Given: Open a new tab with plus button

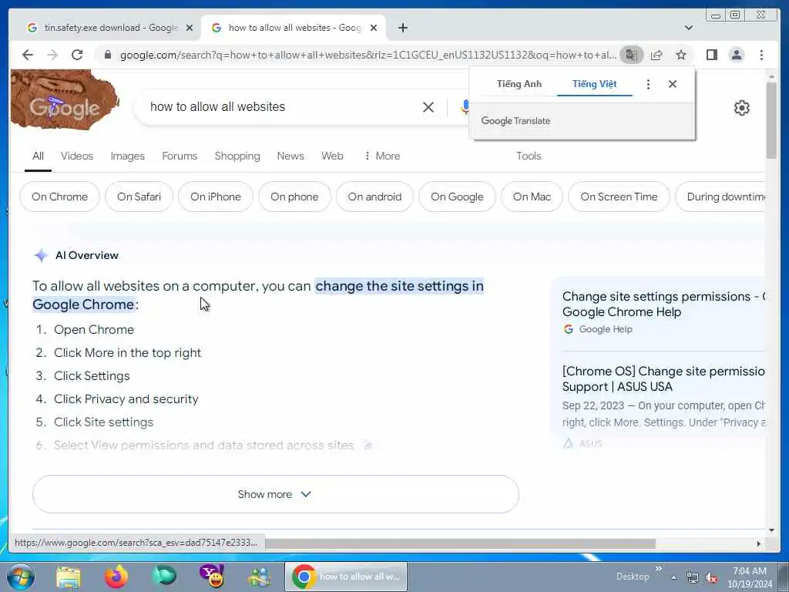Looking at the screenshot, I should tap(402, 28).
